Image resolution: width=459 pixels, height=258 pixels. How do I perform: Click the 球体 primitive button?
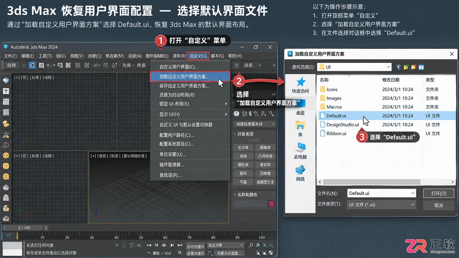[x=243, y=156]
